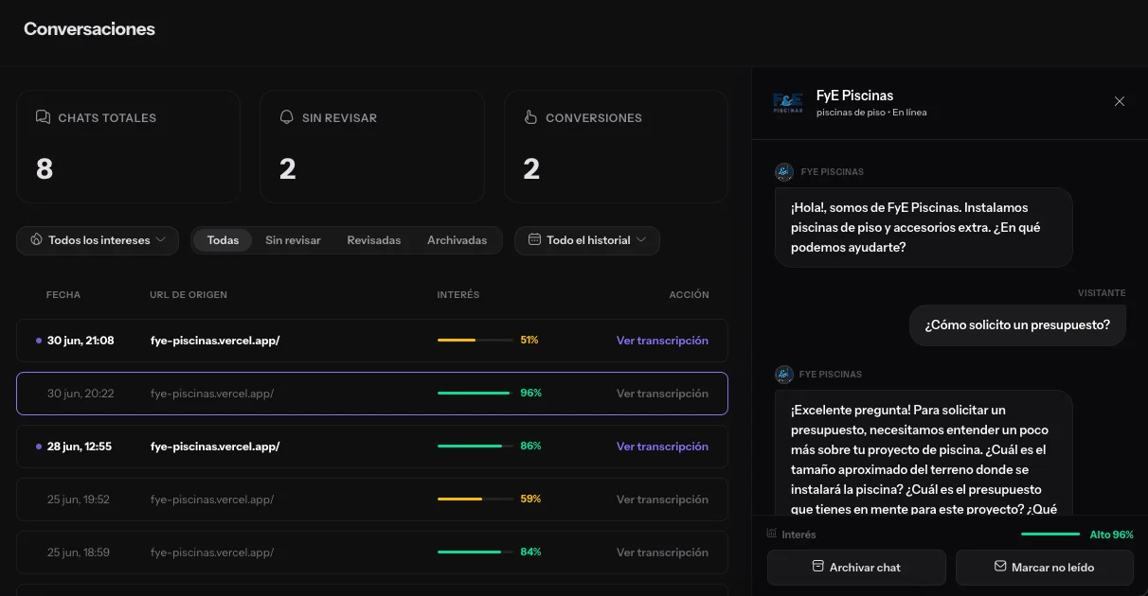
Task: Click the archive box icon in Archivar chat
Action: (818, 567)
